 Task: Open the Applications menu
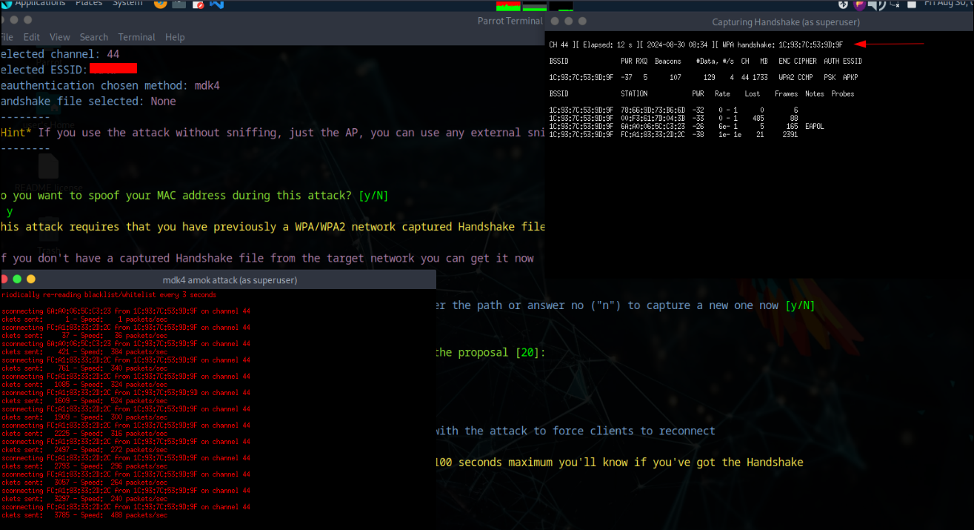(x=41, y=4)
